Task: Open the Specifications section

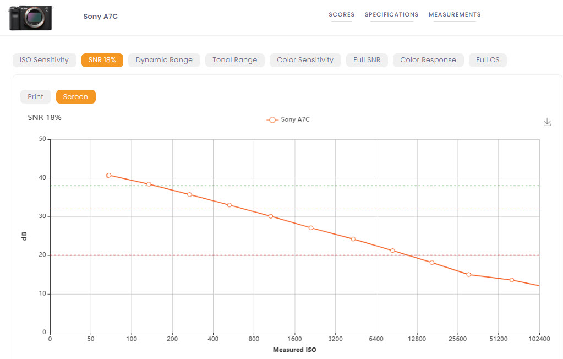Action: click(x=391, y=14)
